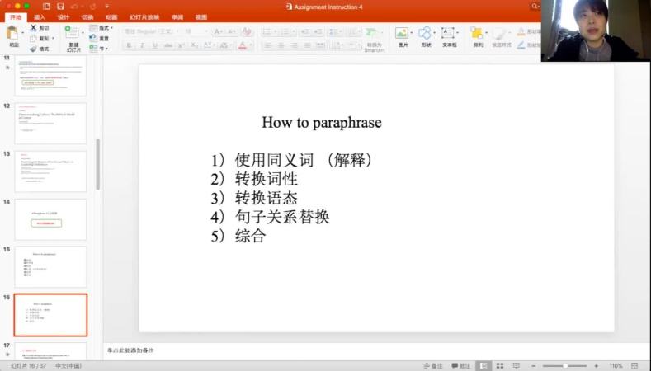Screen dimensions: 651x371
Task: Click the Layout (版式) icon
Action: click(93, 28)
